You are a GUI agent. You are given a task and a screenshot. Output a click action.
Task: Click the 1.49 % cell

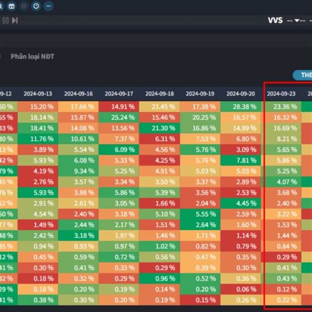pos(38,225)
